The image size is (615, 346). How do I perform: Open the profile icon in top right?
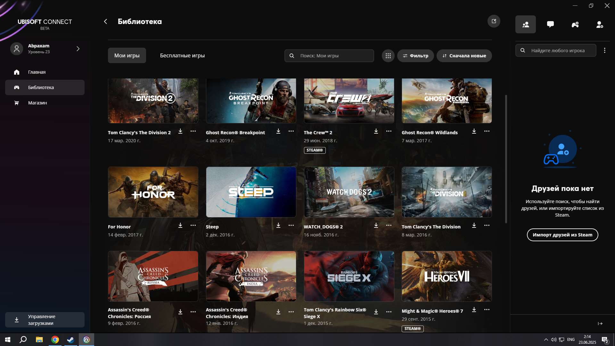(599, 25)
